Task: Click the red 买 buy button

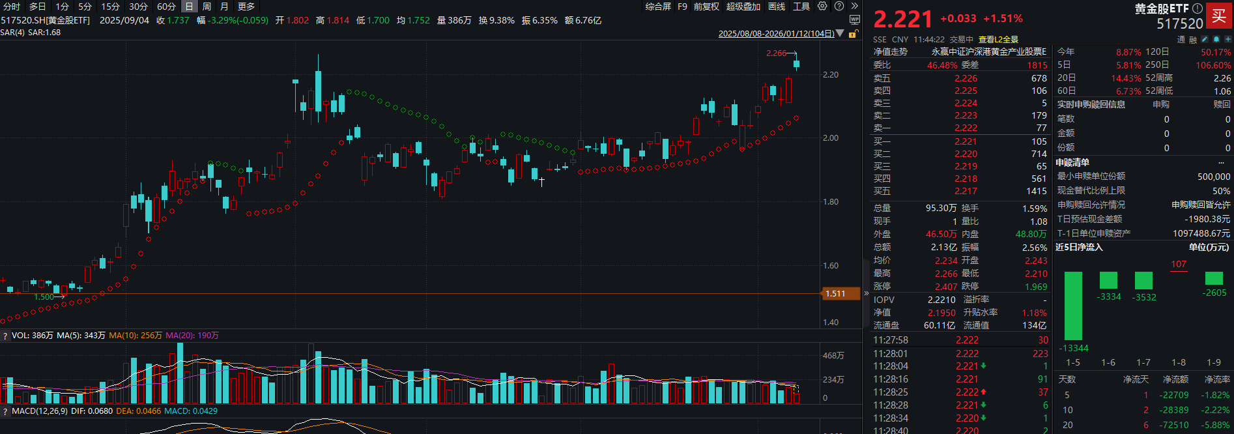Action: tap(1219, 14)
